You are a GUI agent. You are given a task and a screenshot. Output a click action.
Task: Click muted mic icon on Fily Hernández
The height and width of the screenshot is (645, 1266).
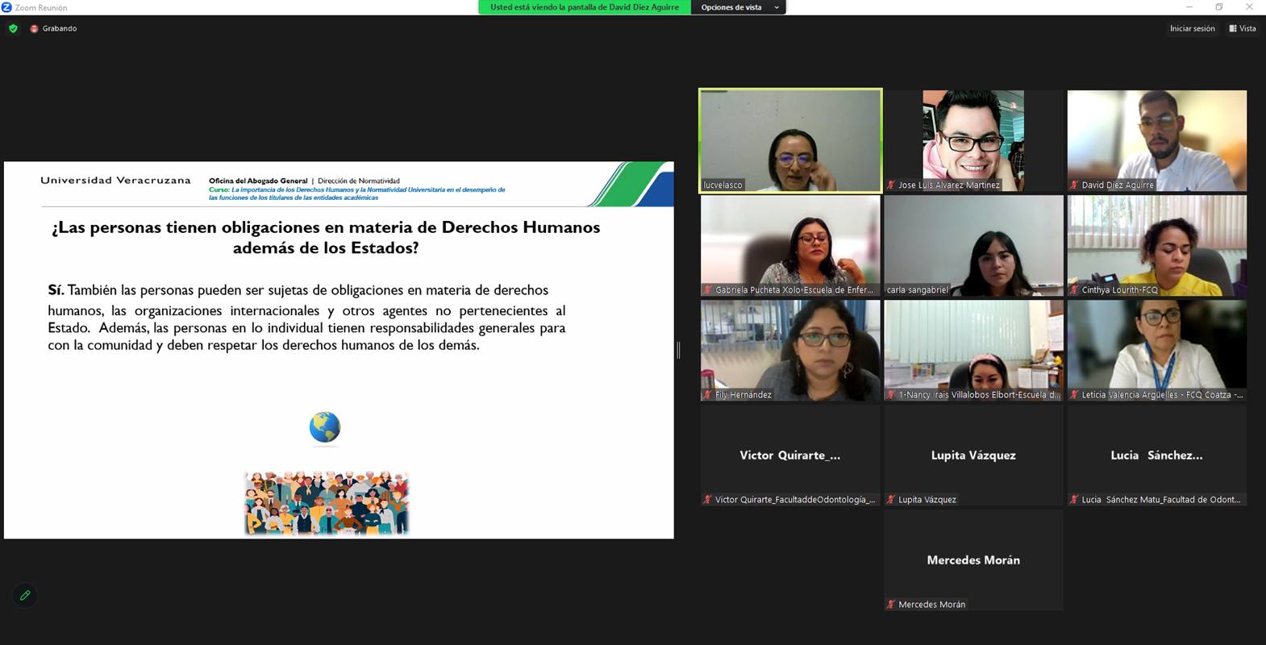(x=708, y=394)
